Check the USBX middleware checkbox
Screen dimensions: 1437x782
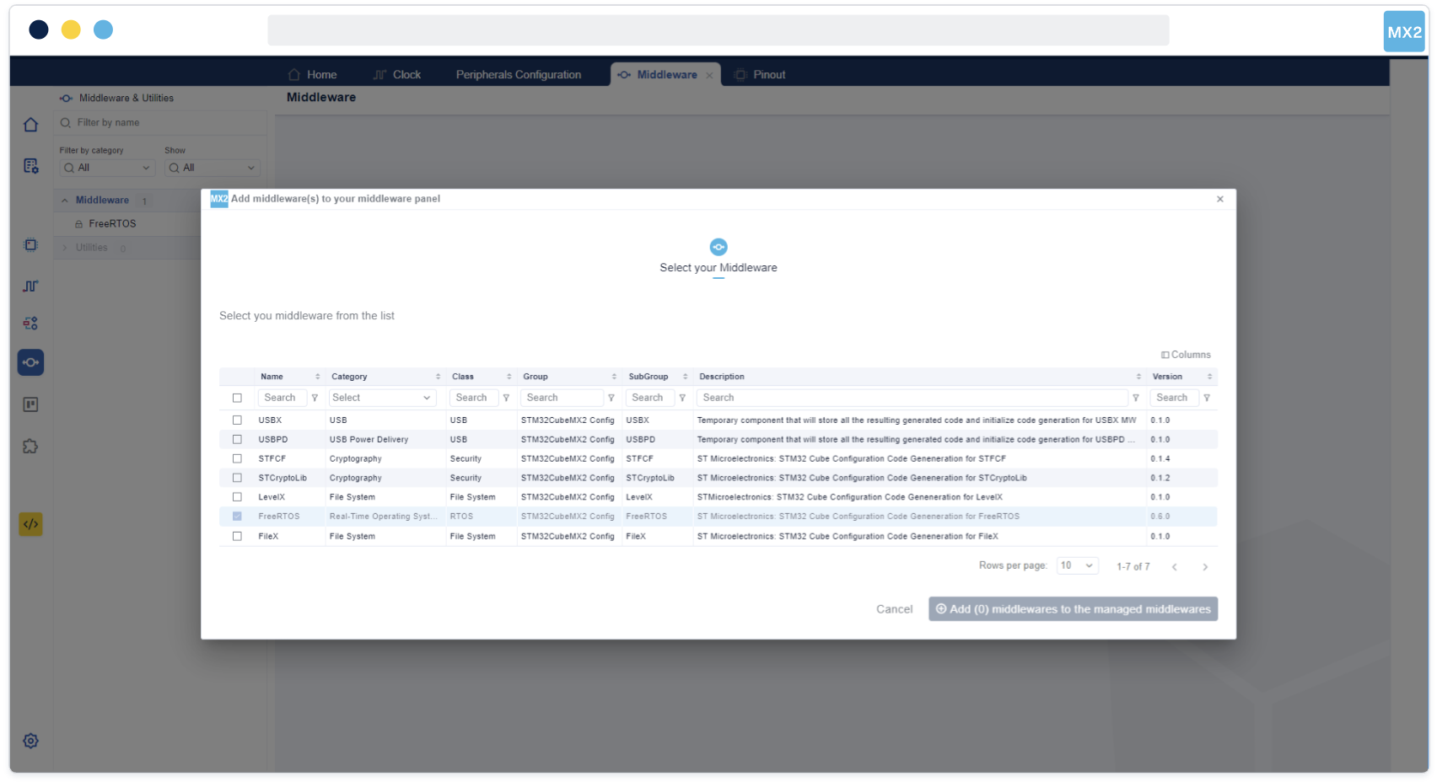(237, 420)
